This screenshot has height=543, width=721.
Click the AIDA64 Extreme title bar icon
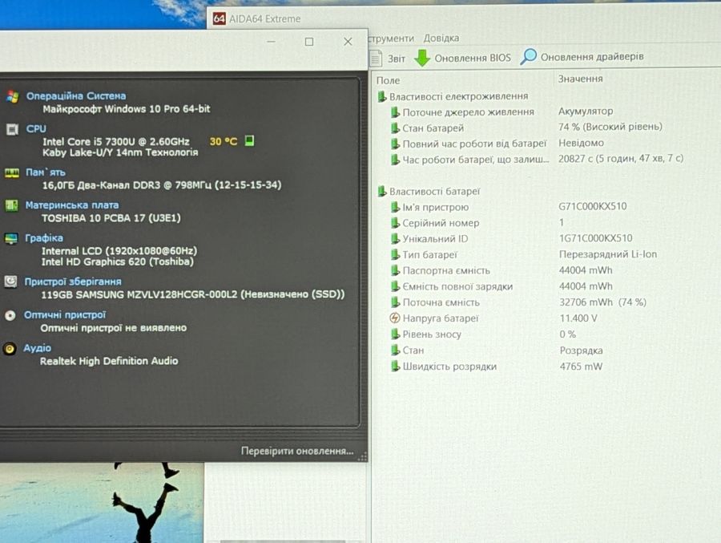pos(220,19)
